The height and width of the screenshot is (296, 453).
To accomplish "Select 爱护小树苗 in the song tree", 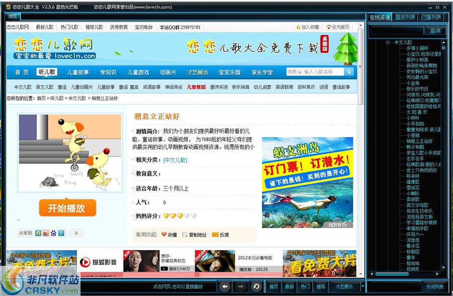I will click(x=417, y=60).
